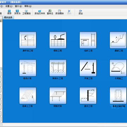The image size is (127, 127).
Task: Open the 混凝土工程 concrete module
Action: [x=28, y=96]
